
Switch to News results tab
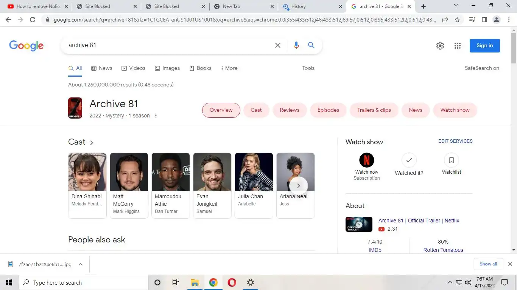point(102,68)
